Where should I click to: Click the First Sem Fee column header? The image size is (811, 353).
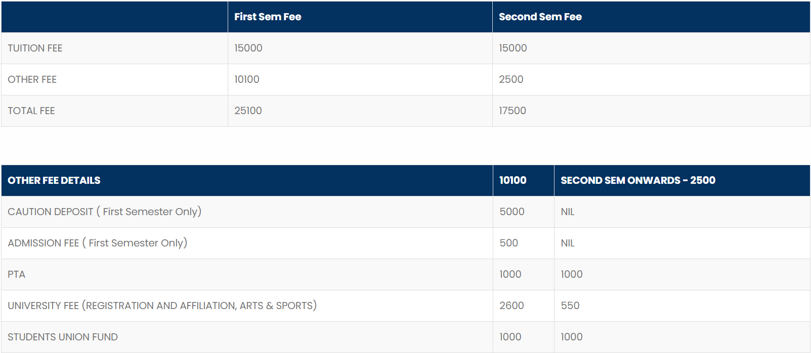tap(268, 17)
